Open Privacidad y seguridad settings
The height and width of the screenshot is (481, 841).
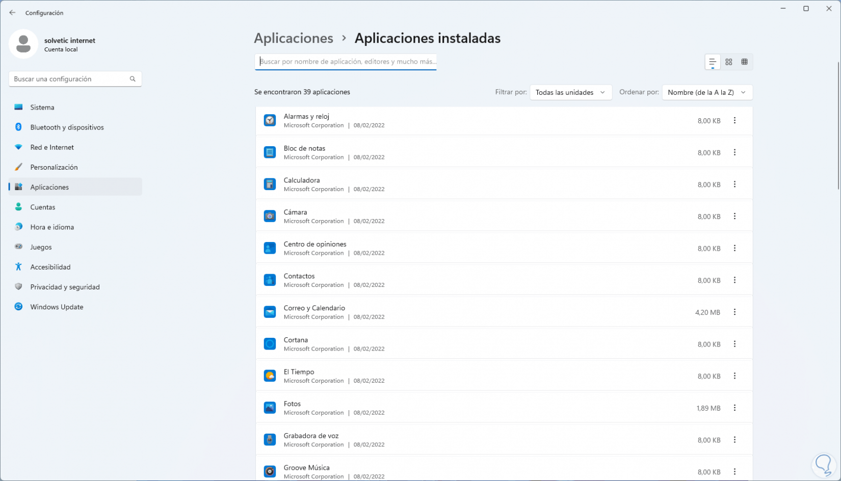pyautogui.click(x=75, y=287)
